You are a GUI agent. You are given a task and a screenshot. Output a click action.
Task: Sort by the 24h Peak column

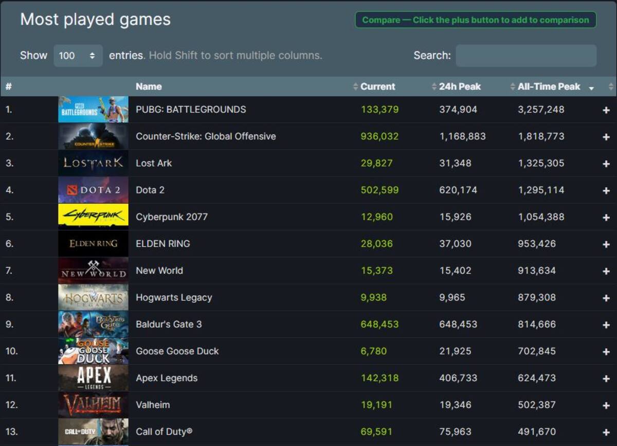point(460,86)
